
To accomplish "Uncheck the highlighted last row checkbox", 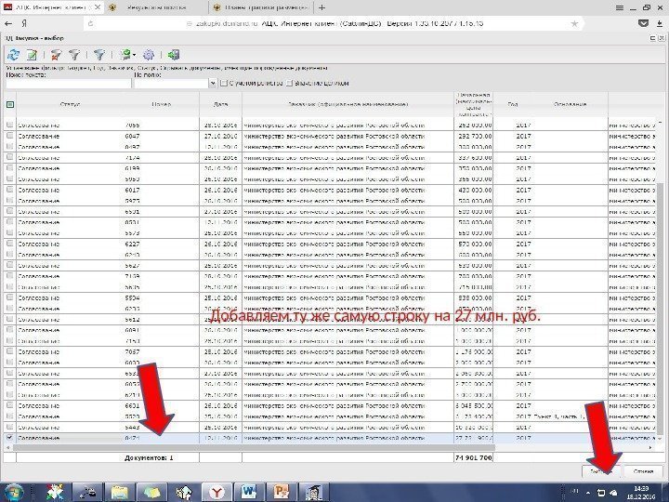I will pos(10,437).
